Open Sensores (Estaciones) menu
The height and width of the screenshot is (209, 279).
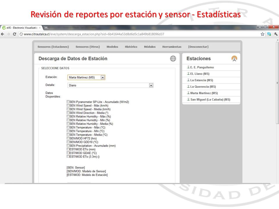[x=53, y=47]
